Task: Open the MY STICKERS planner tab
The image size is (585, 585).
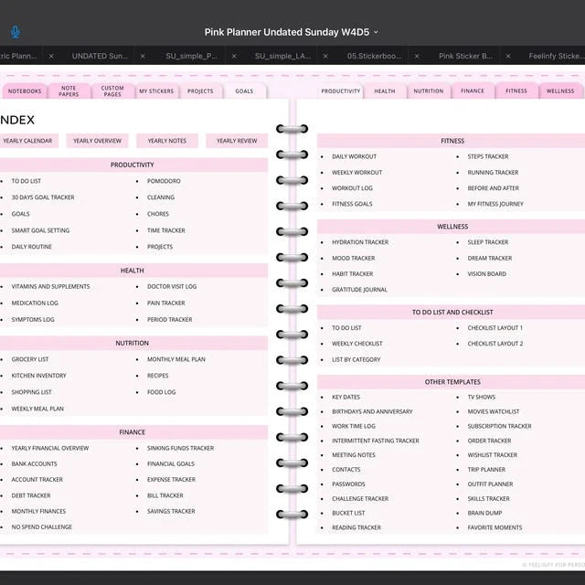Action: coord(156,91)
